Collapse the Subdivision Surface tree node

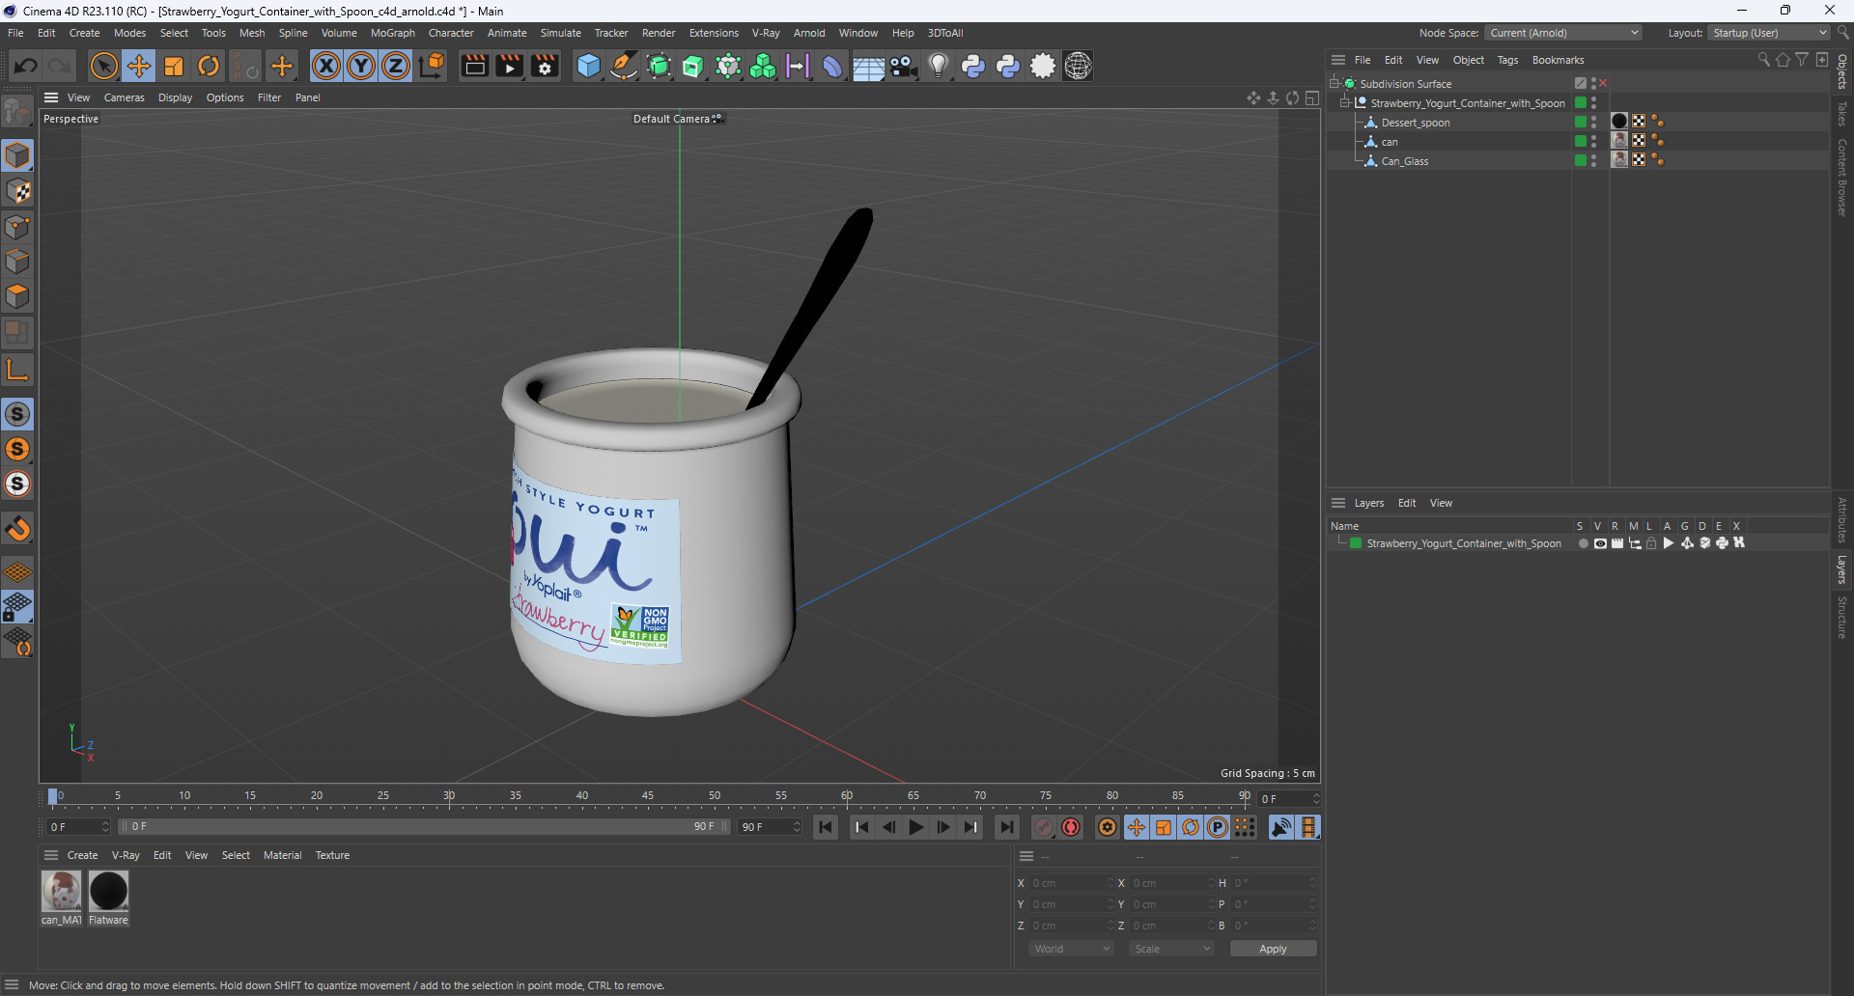coord(1334,84)
